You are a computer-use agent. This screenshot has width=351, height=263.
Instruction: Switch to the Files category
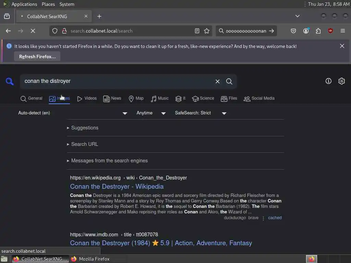point(229,98)
